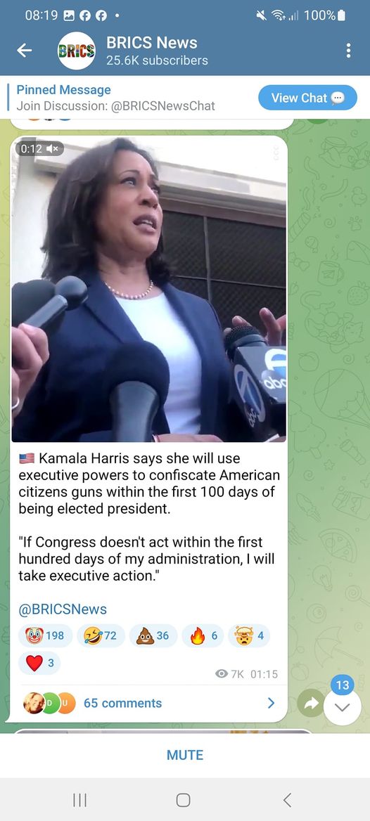Expand the 65 comments thread chevron
This screenshot has height=821, width=370.
coord(271,703)
